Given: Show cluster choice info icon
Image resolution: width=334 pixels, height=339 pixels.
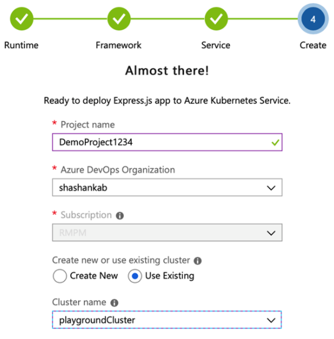Looking at the screenshot, I should (x=197, y=261).
